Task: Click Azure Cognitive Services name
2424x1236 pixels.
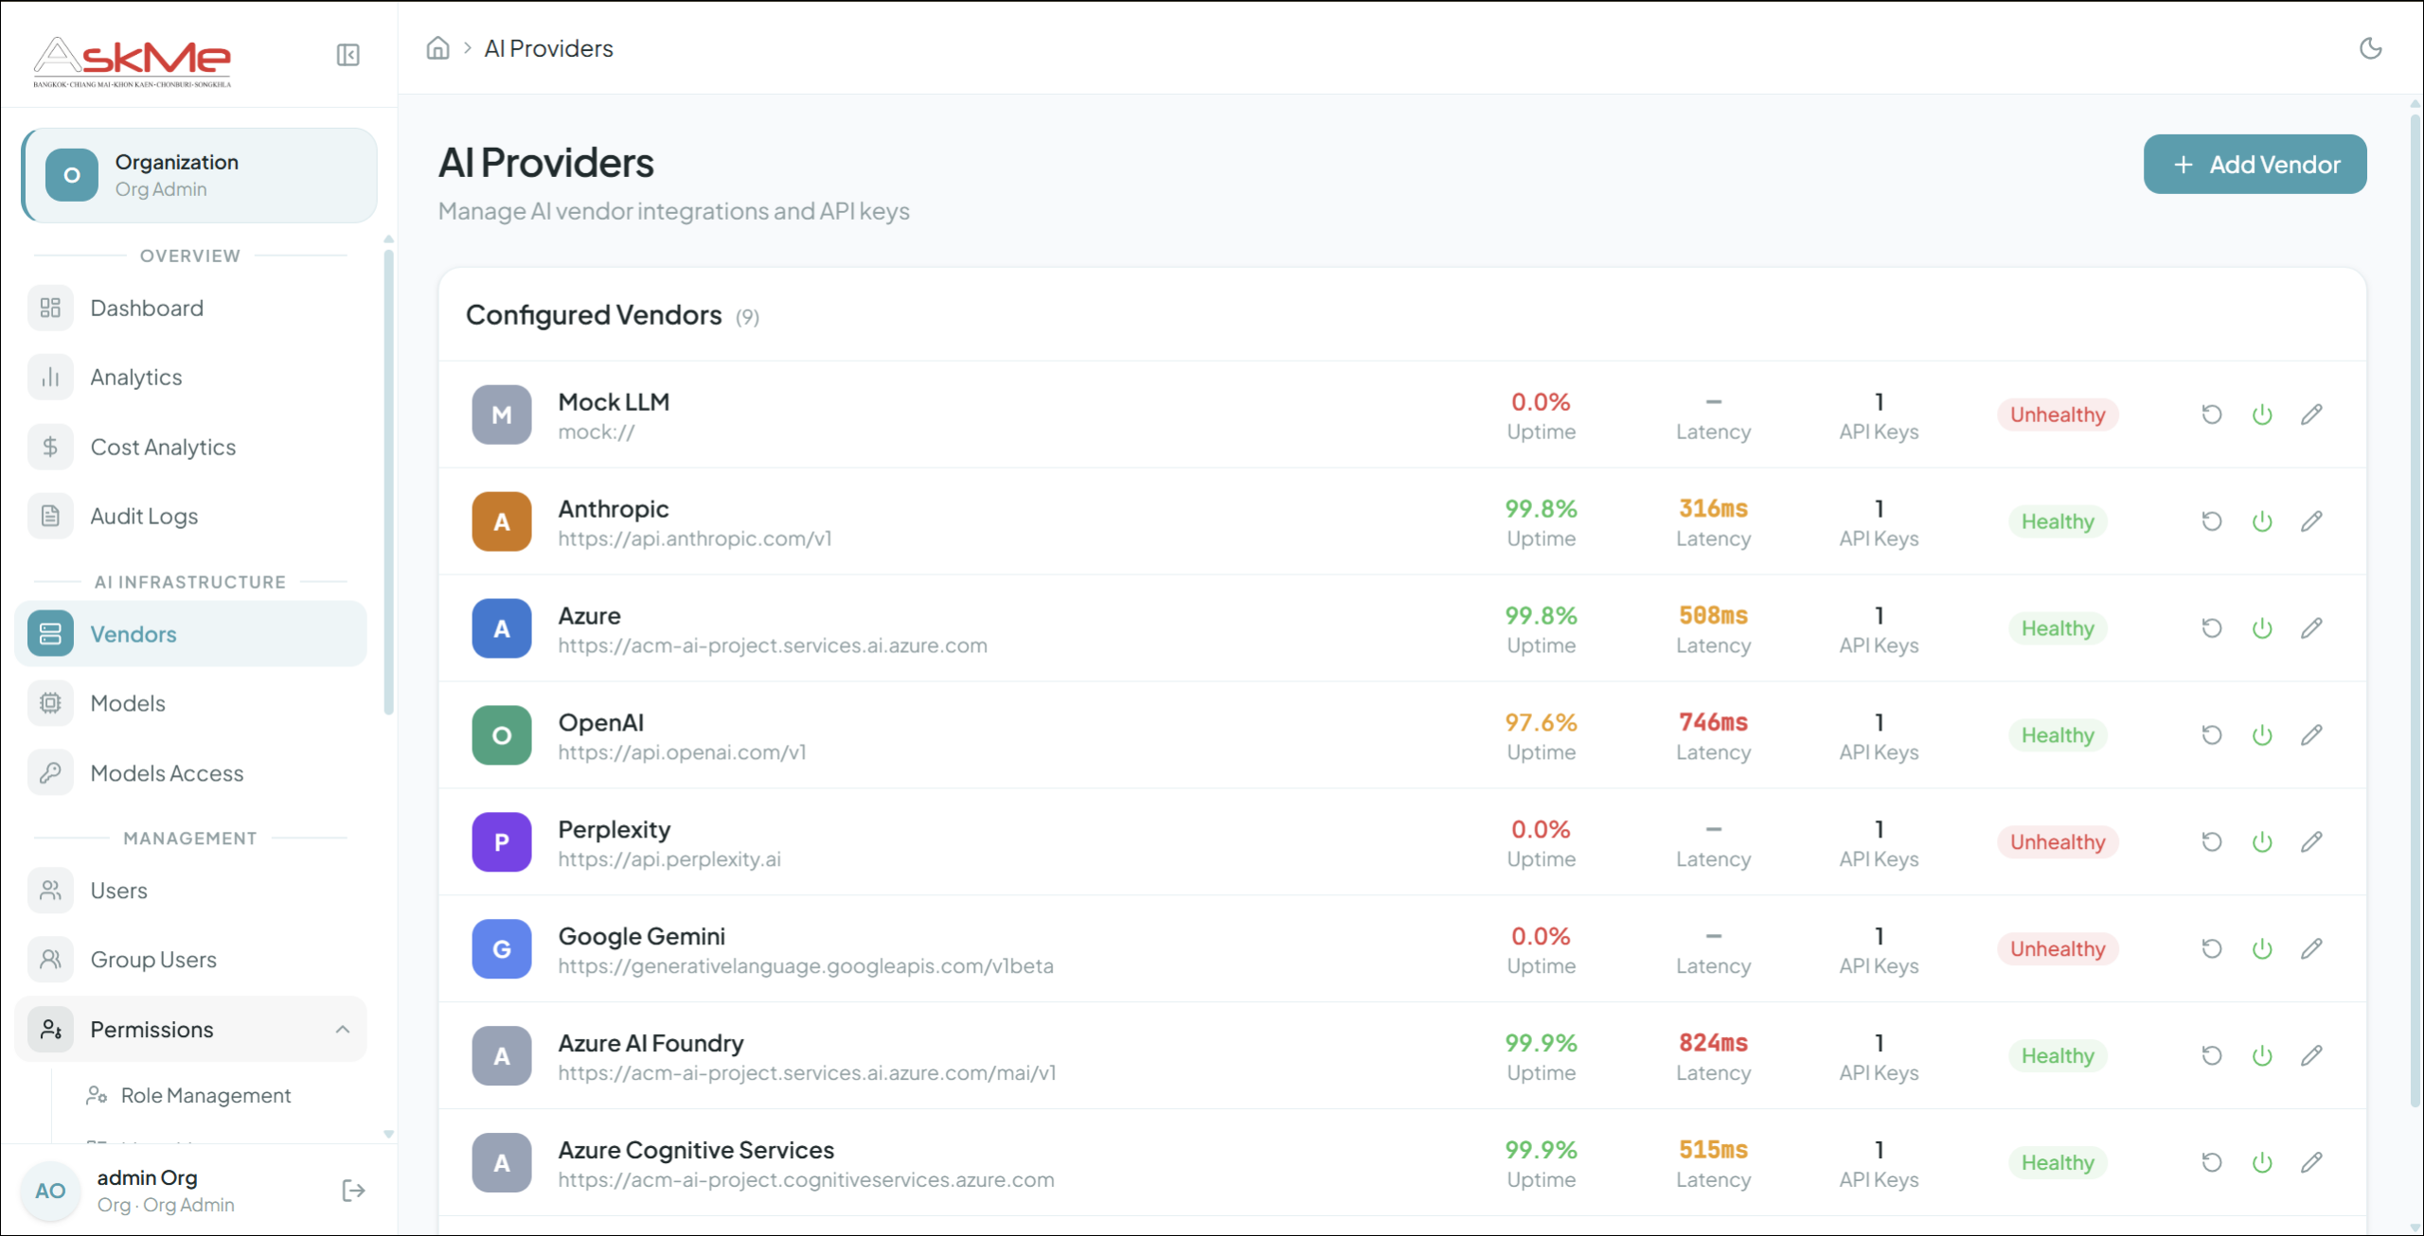Action: [696, 1150]
